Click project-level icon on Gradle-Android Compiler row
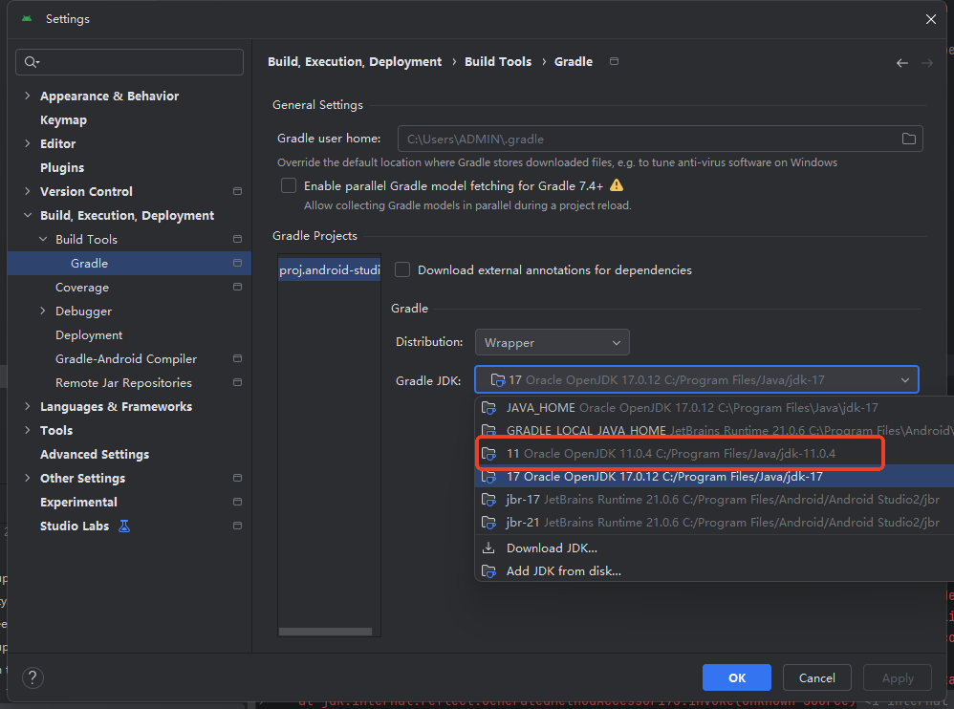 [237, 358]
